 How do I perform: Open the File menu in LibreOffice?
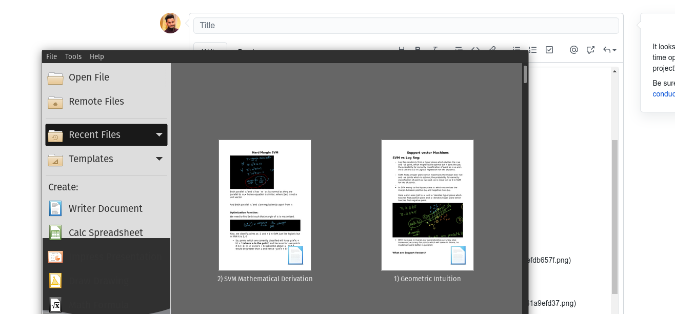tap(51, 56)
